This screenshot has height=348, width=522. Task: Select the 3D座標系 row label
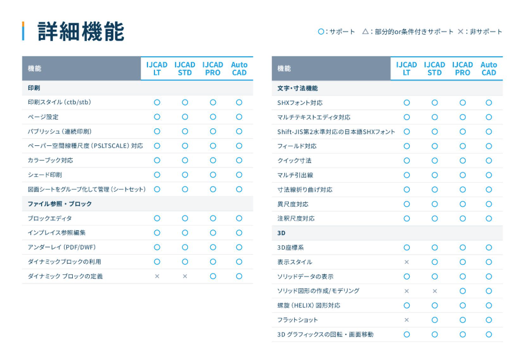point(290,248)
